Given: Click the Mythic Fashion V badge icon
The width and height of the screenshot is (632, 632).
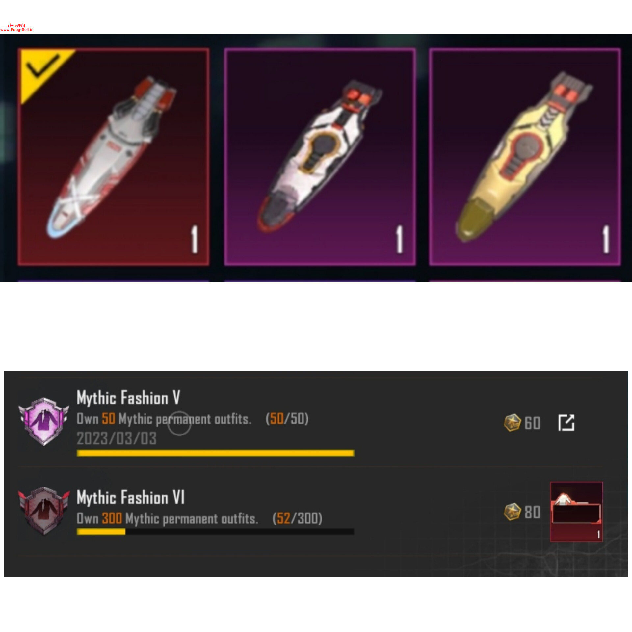Looking at the screenshot, I should point(44,421).
